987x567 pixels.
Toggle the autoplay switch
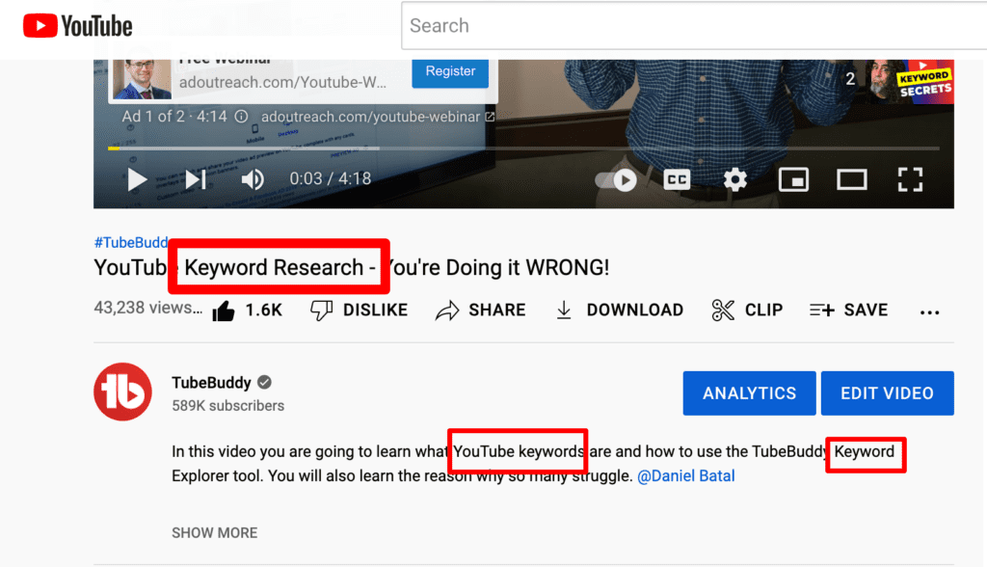[x=617, y=179]
